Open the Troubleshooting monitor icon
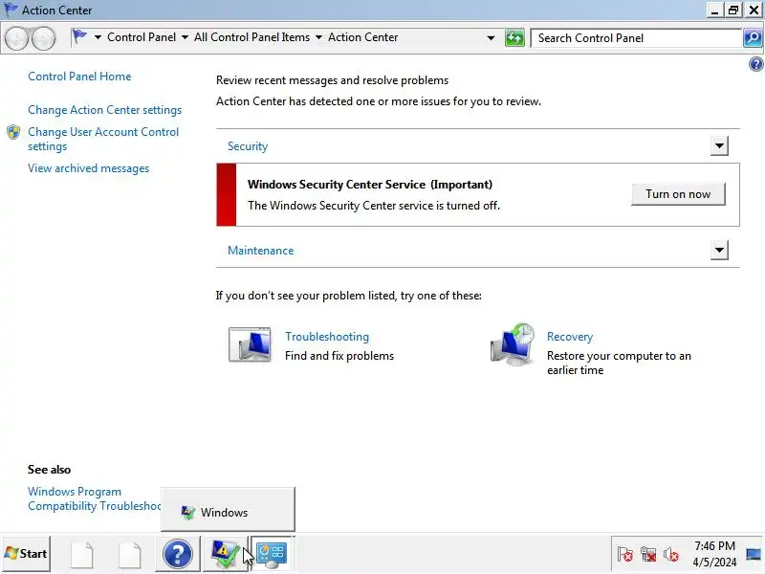765x574 pixels. (x=250, y=344)
